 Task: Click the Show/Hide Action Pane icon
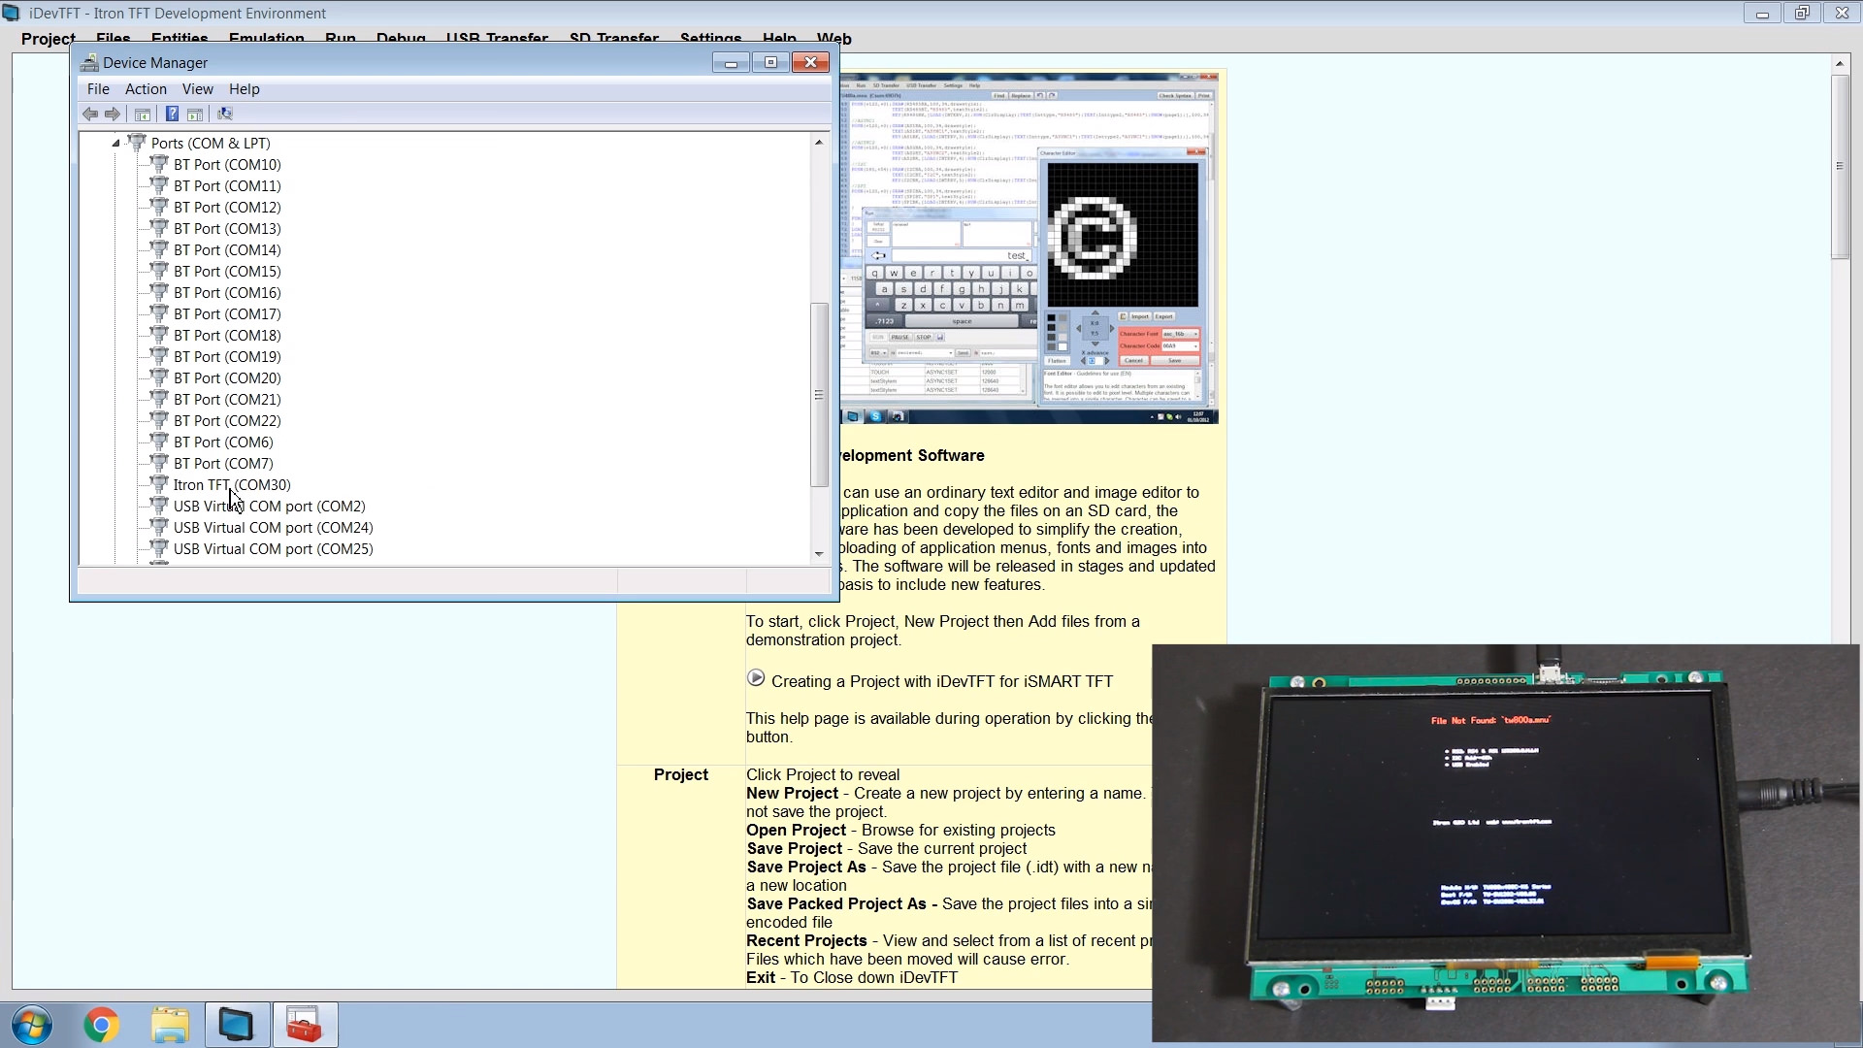195,115
